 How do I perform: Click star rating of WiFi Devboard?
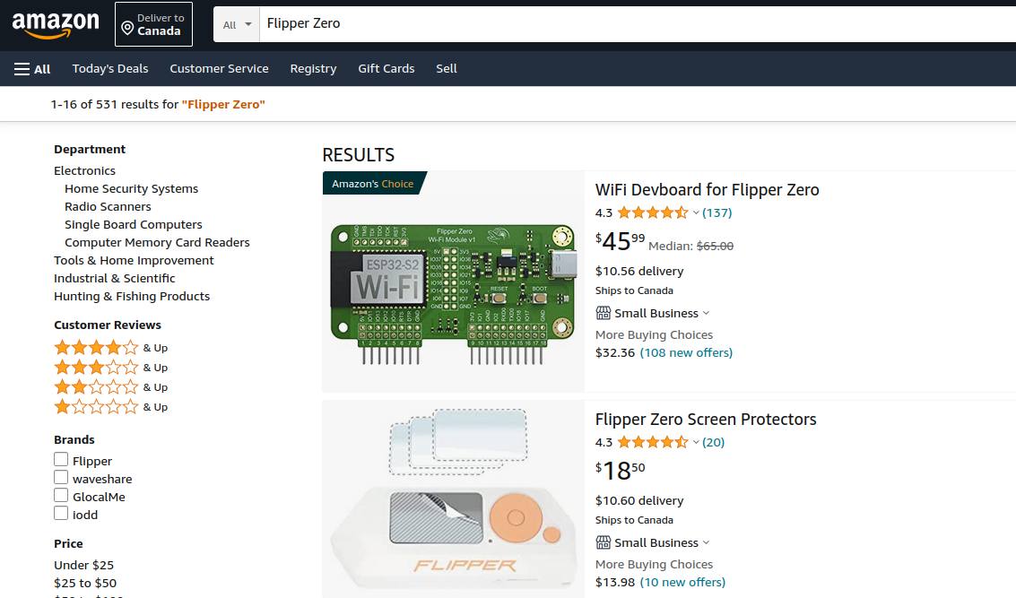[652, 212]
